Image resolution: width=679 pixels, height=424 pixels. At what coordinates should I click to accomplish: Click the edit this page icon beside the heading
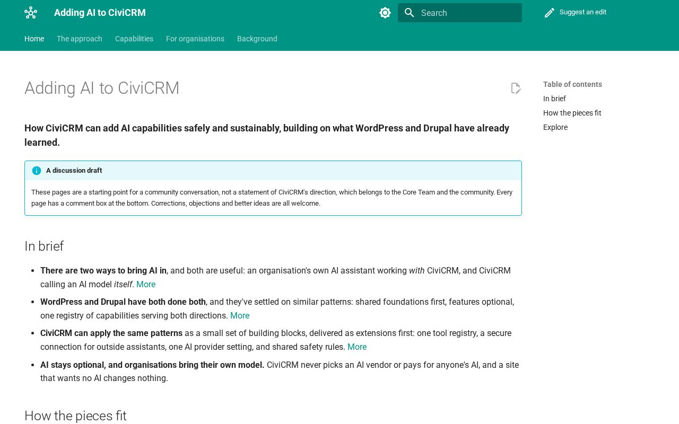(x=516, y=88)
